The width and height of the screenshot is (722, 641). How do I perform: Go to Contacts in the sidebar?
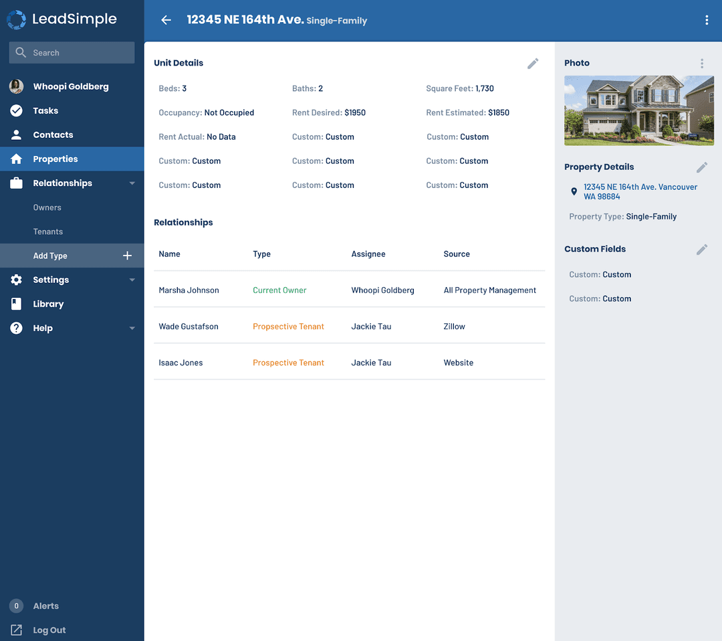click(53, 134)
